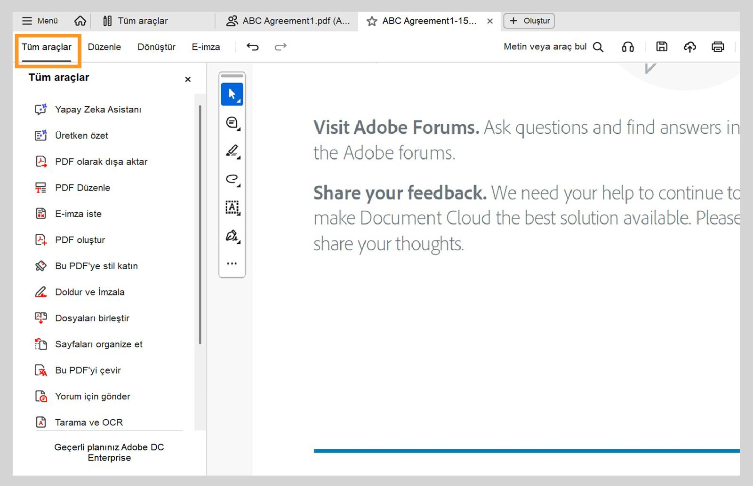Launch Dosyaları birleştir tool
This screenshot has width=753, height=486.
pos(92,318)
